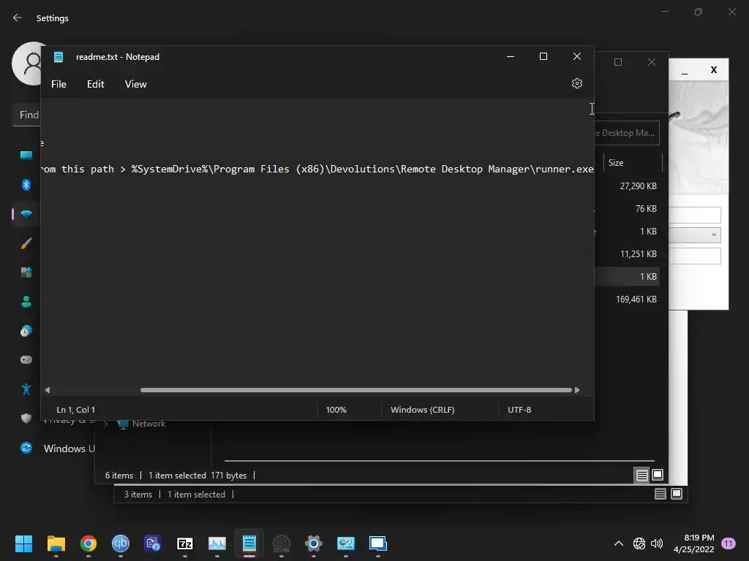Open Network & internet icon in Settings
749x561 pixels.
point(26,214)
